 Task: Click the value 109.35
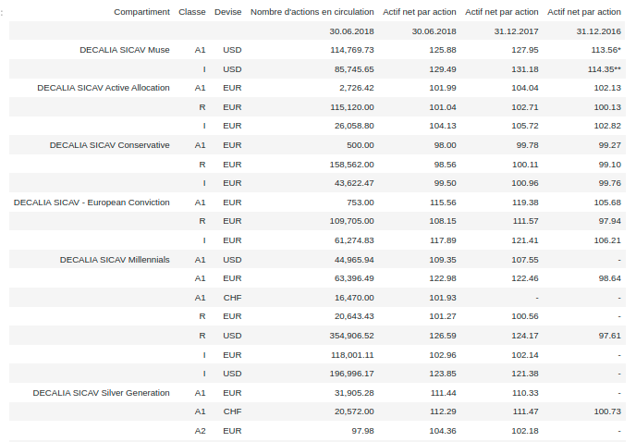[x=443, y=260]
